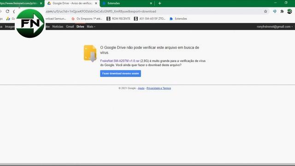Expand the Mais dropdown menu
The height and width of the screenshot is (166, 295).
[91, 27]
